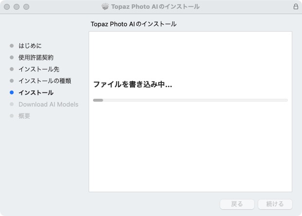
Task: Click the 戻る back button
Action: (x=237, y=204)
